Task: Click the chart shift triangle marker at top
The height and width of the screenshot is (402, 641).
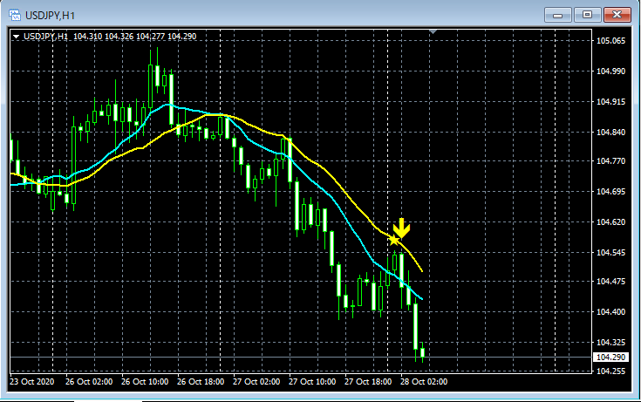Action: click(x=433, y=31)
